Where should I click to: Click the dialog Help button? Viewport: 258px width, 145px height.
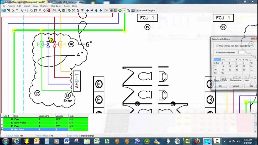pos(251,86)
